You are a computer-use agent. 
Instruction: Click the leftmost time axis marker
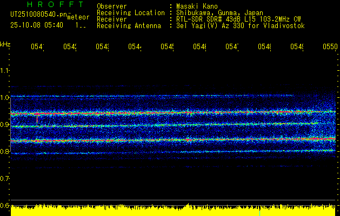(37, 48)
